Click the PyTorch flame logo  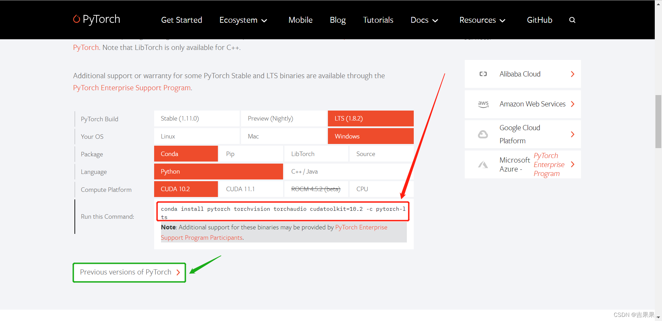(76, 19)
